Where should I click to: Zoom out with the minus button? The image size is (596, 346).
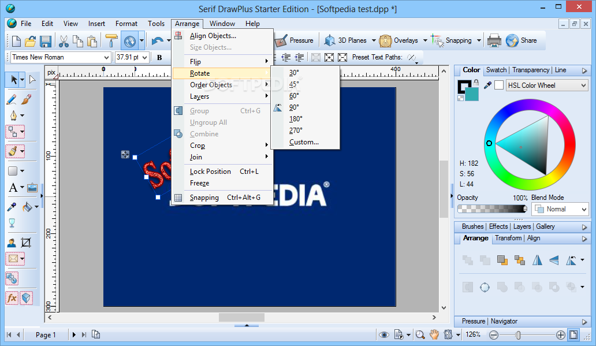(493, 334)
